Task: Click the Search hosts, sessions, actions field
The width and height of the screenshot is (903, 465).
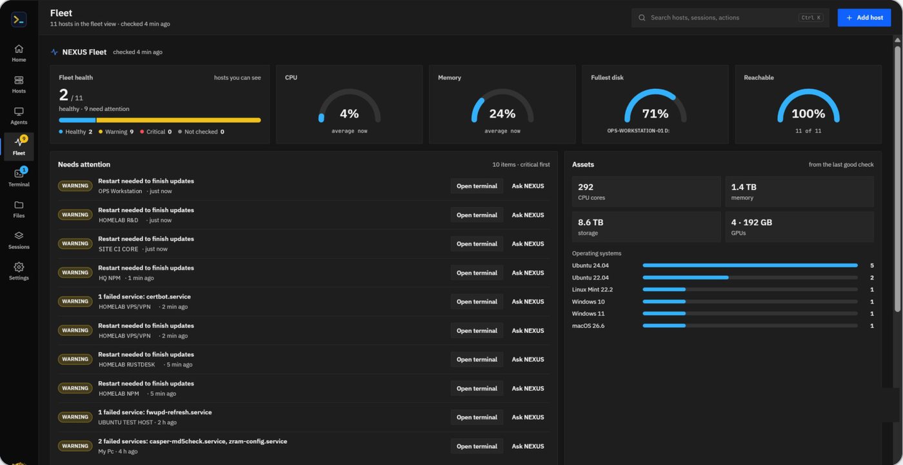Action: 731,17
